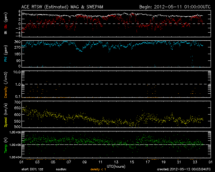Screen dimensions: 215x172
Task: Click the start DOY: 132 text
Action: tap(32, 170)
